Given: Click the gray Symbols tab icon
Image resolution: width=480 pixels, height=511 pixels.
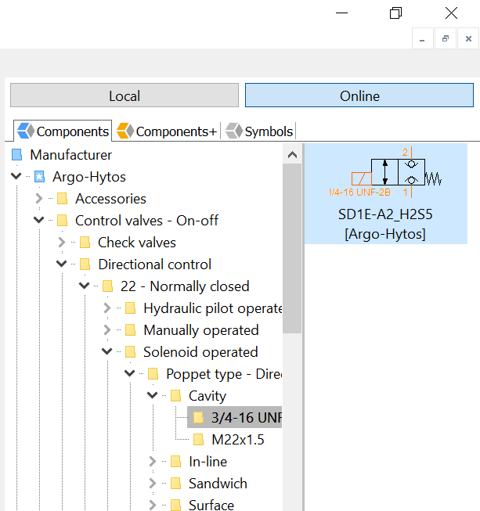Looking at the screenshot, I should 234,131.
